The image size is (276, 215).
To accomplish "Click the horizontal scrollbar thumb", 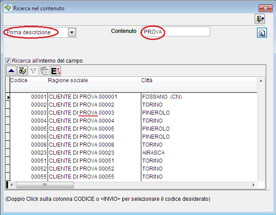I will pyautogui.click(x=45, y=185).
